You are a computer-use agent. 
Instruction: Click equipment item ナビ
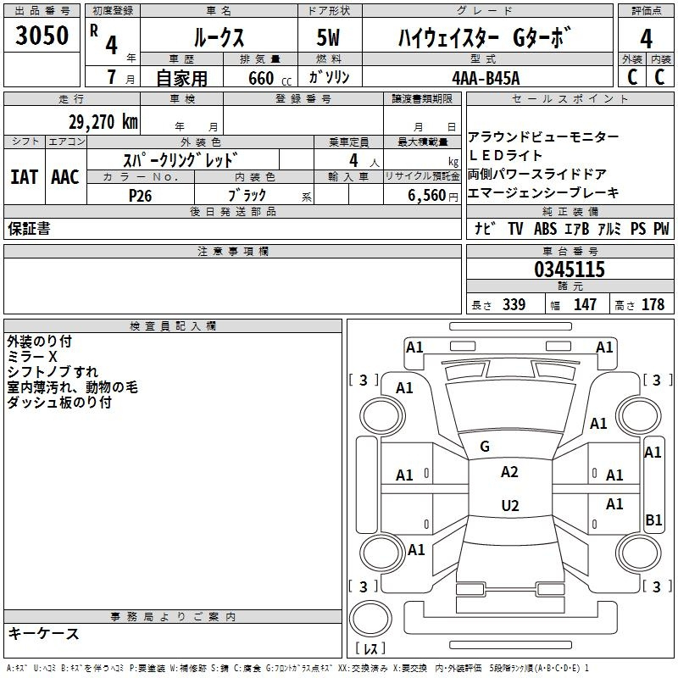[485, 228]
